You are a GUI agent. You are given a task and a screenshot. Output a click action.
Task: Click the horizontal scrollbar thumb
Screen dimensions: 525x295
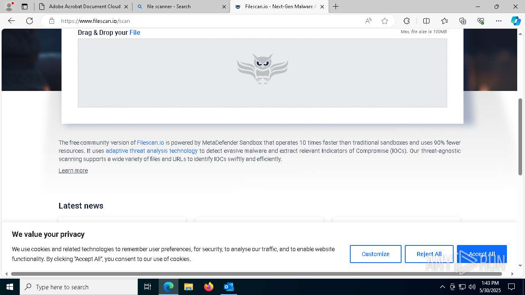click(257, 274)
